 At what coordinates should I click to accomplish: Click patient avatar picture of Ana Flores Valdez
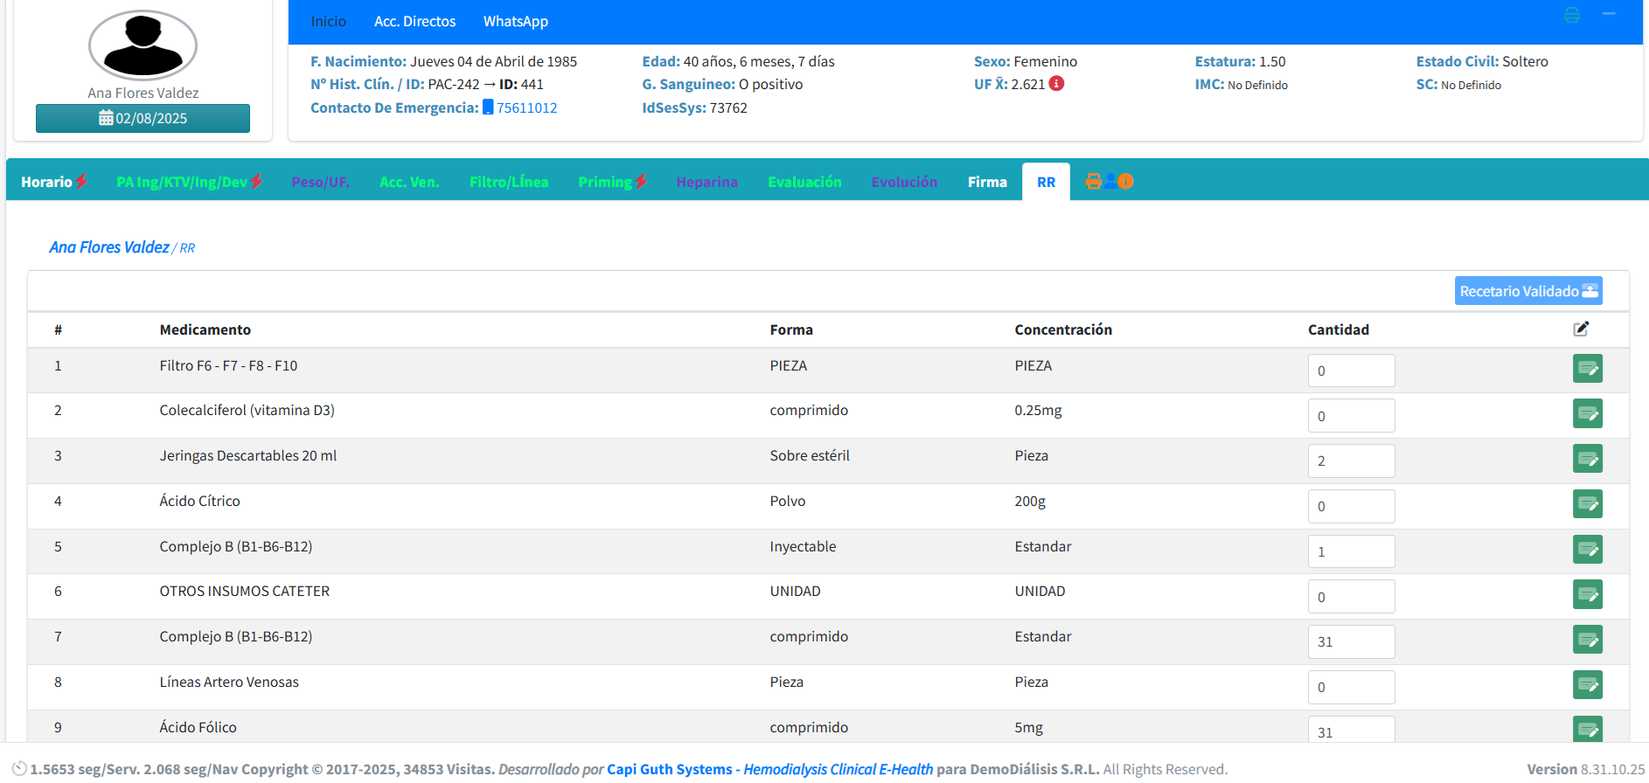143,45
